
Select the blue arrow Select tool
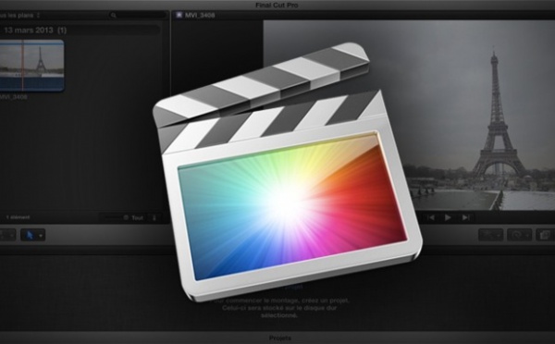(x=30, y=235)
